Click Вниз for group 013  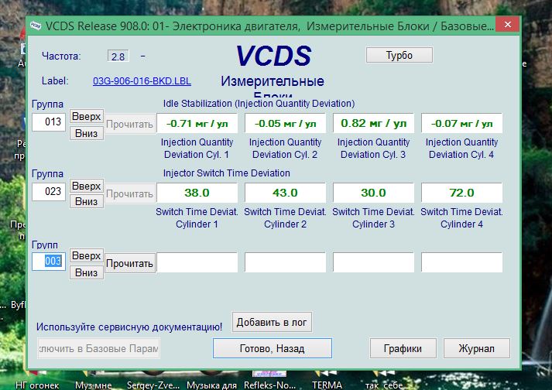pyautogui.click(x=86, y=132)
